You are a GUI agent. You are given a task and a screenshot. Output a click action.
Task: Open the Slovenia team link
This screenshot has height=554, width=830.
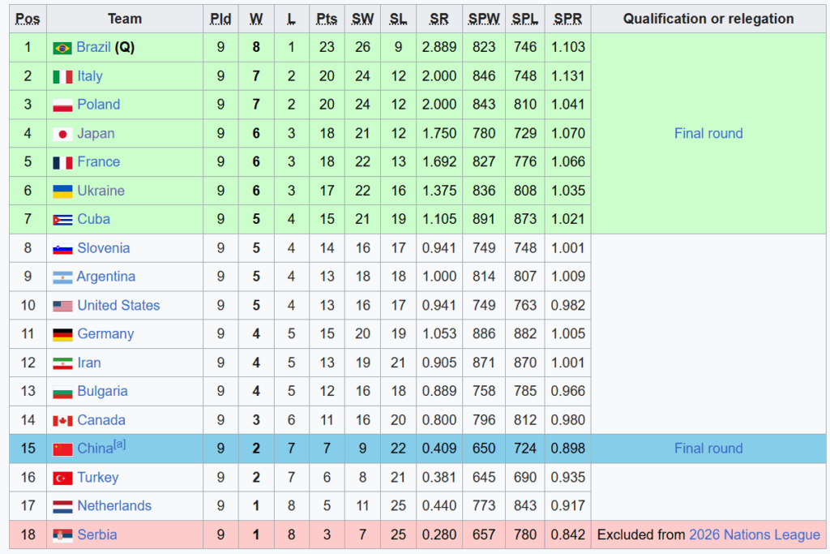point(103,248)
